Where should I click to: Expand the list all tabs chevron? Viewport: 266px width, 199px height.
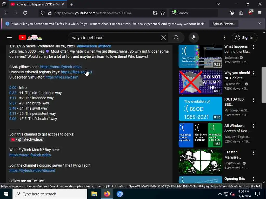[x=218, y=4]
